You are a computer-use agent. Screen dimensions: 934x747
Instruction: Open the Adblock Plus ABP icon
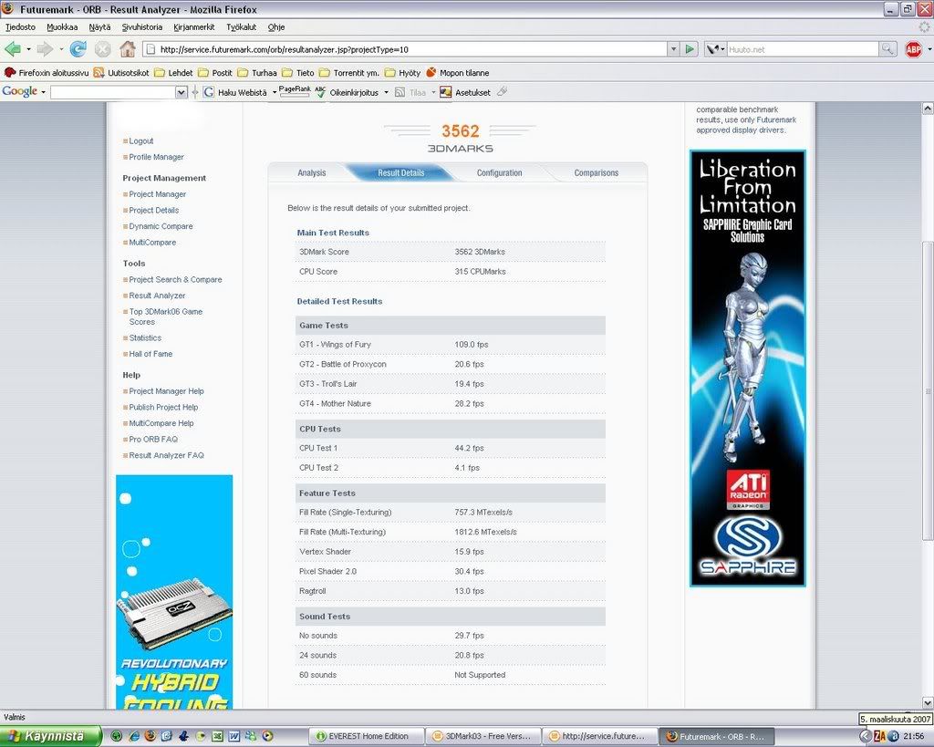pyautogui.click(x=913, y=49)
